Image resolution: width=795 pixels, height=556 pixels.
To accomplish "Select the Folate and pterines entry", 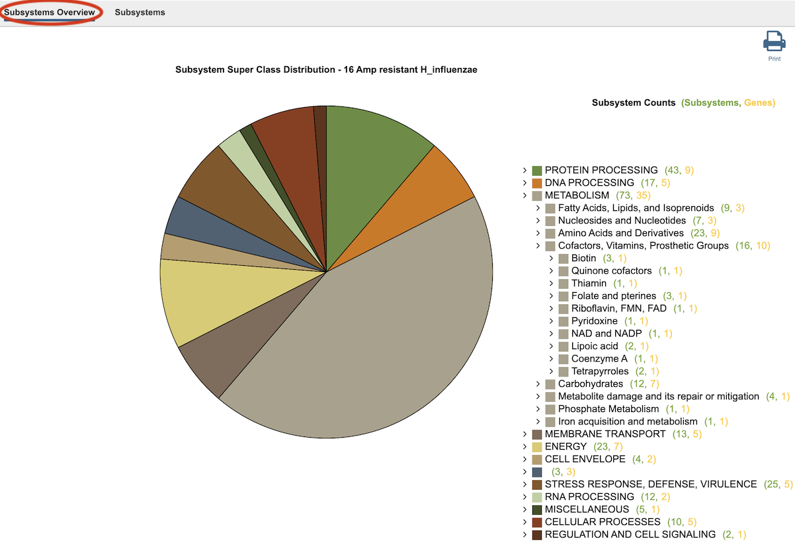I will 614,296.
